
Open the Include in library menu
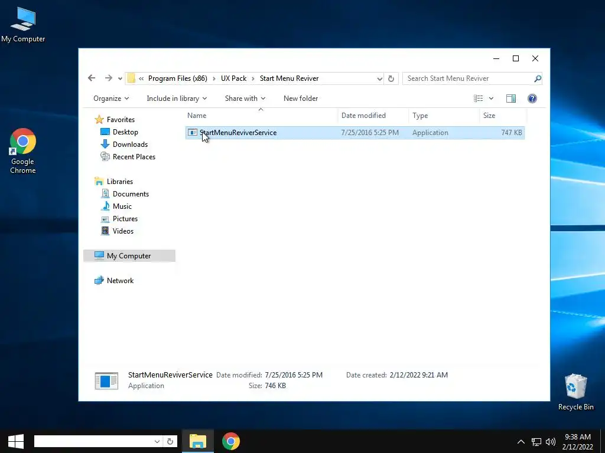click(x=177, y=99)
